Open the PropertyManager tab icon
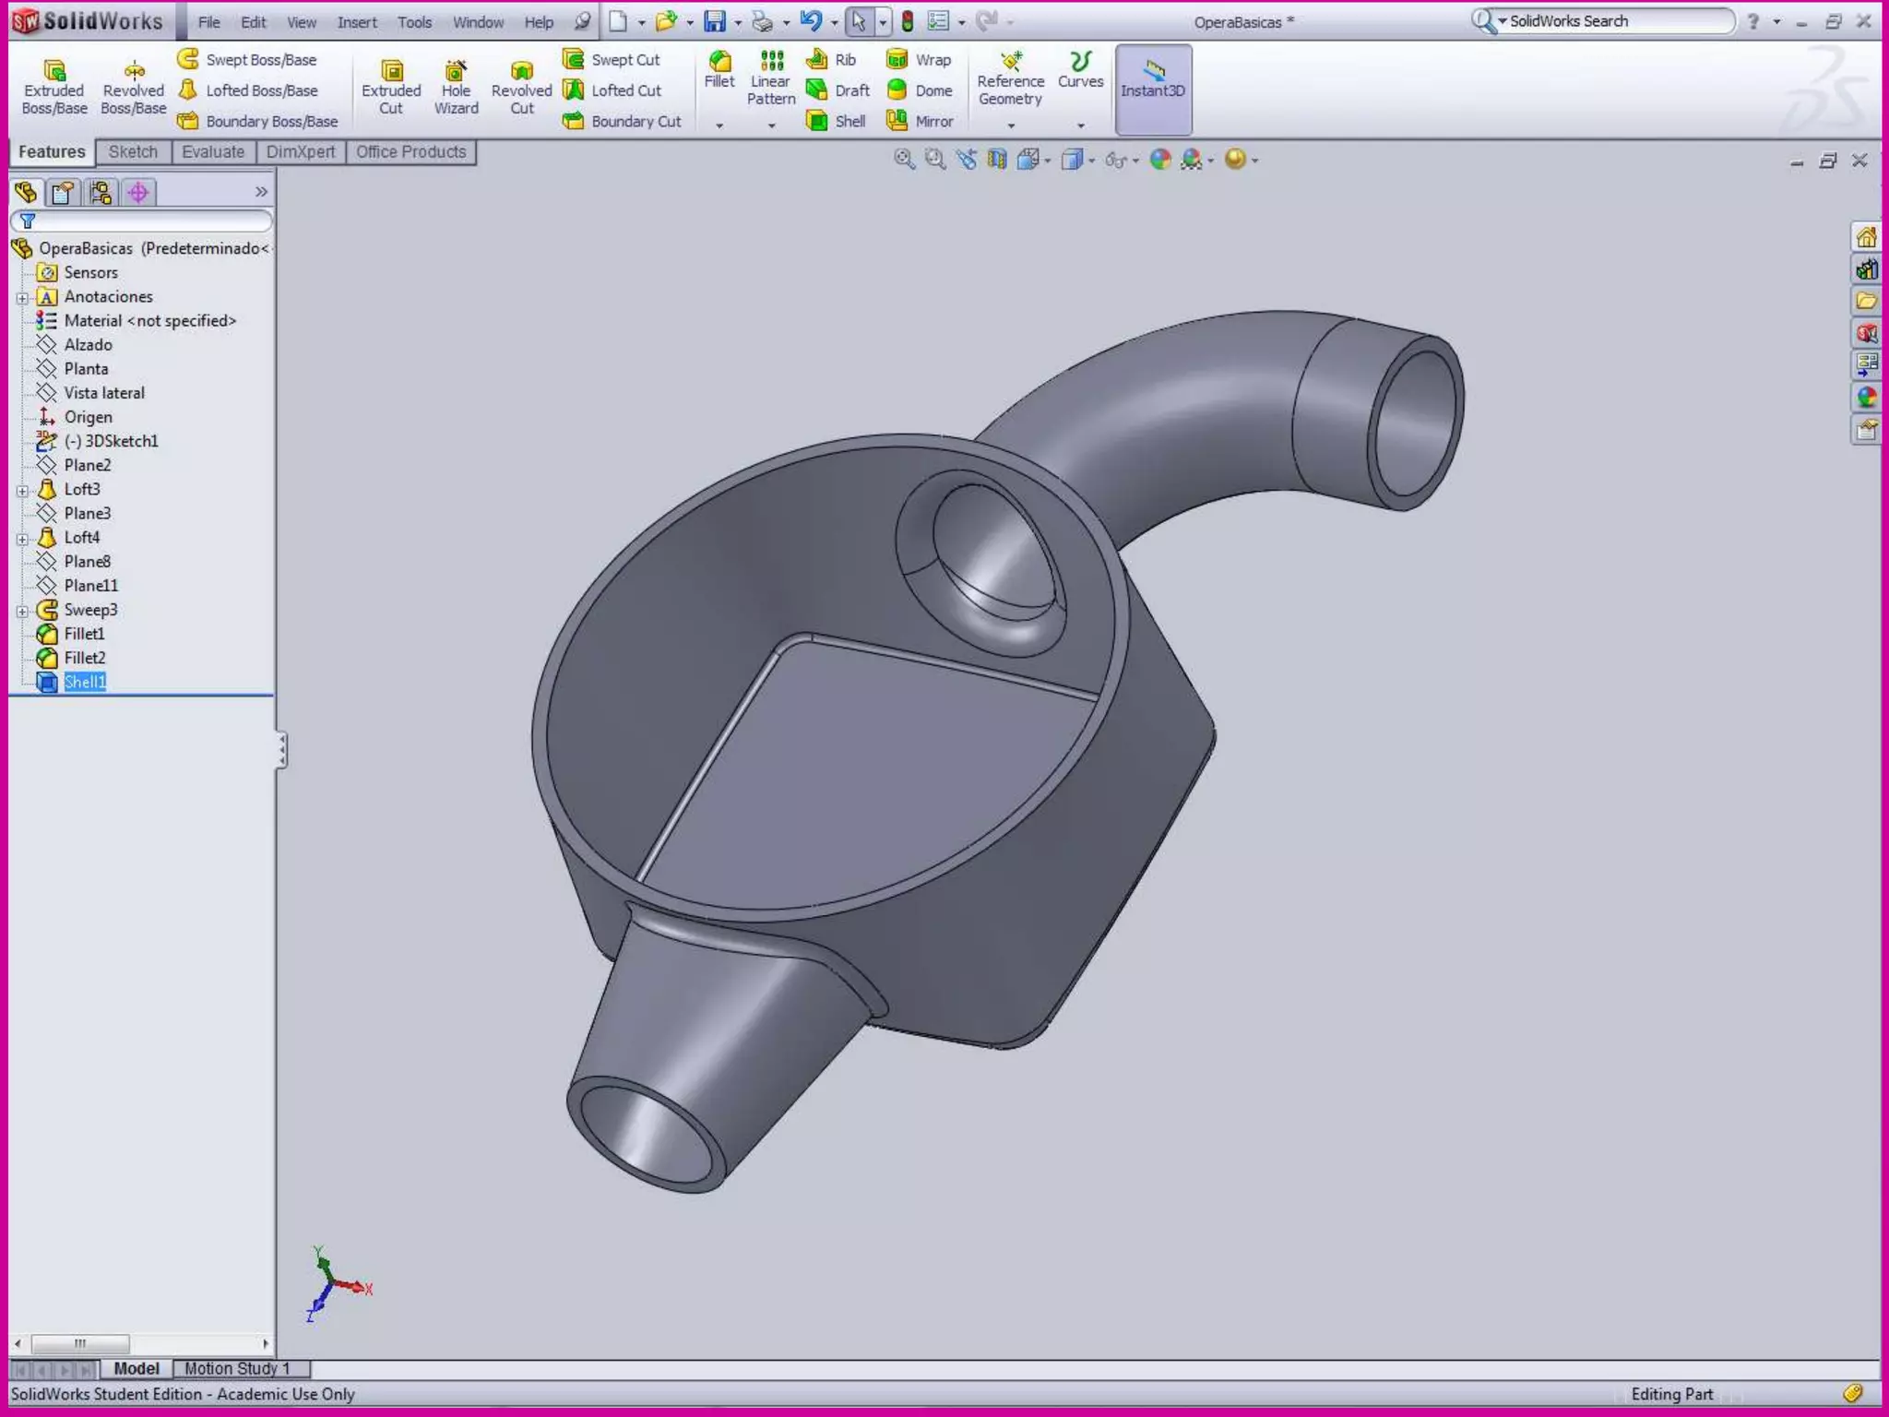The image size is (1889, 1417). click(x=63, y=192)
